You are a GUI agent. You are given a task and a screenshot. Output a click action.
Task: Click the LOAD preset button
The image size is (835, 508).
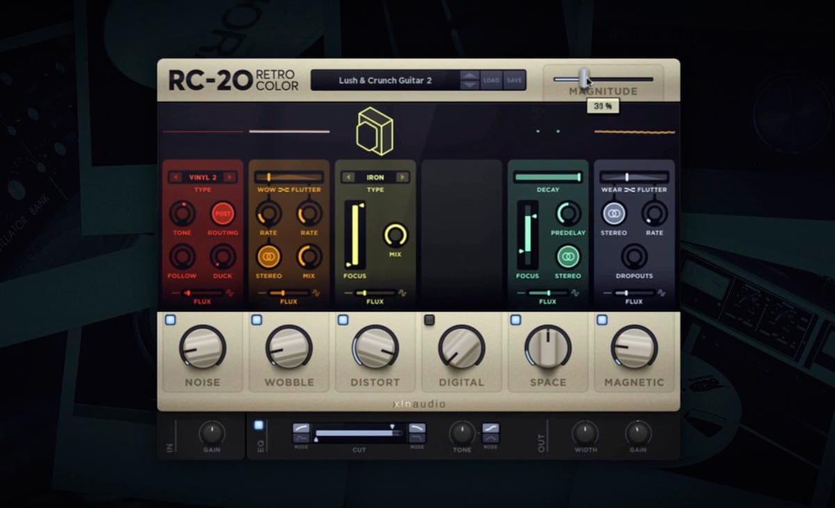click(x=491, y=80)
